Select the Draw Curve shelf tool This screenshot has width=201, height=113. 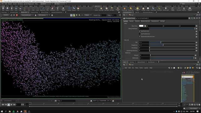[43, 9]
